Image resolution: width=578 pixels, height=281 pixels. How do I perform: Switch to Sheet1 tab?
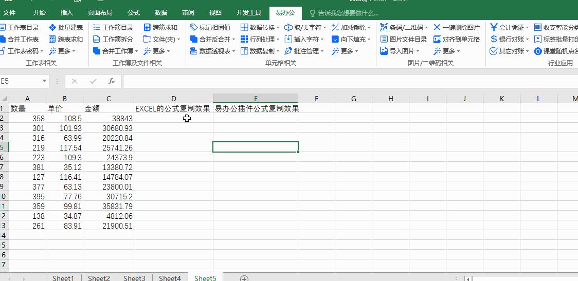pos(63,278)
